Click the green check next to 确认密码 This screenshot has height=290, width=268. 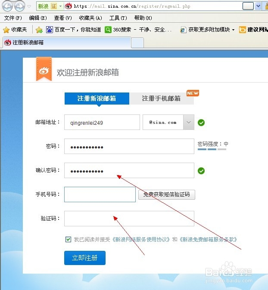(201, 171)
